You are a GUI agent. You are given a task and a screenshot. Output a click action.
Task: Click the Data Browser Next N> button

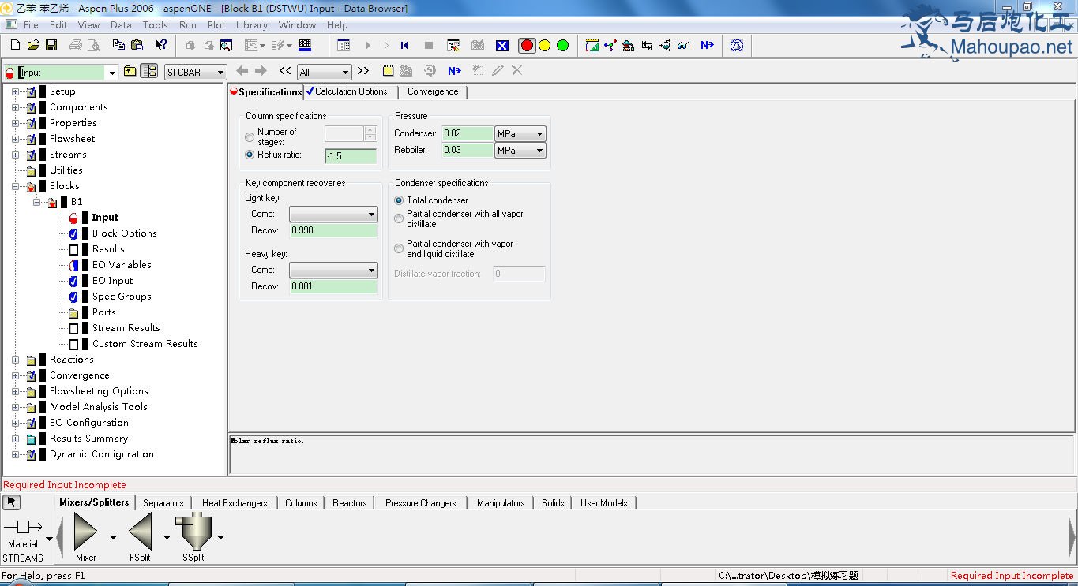pos(454,71)
